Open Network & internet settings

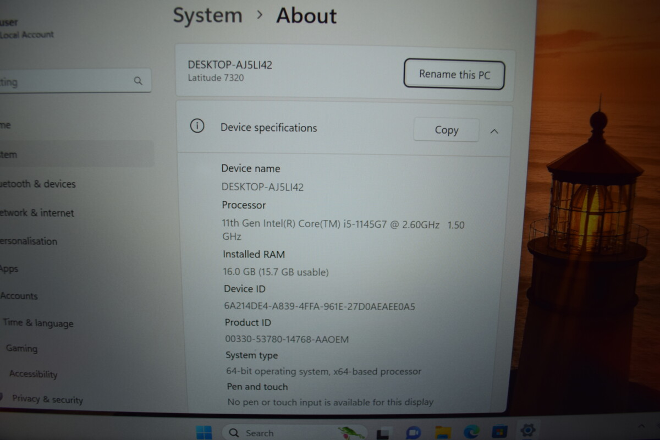tap(36, 213)
